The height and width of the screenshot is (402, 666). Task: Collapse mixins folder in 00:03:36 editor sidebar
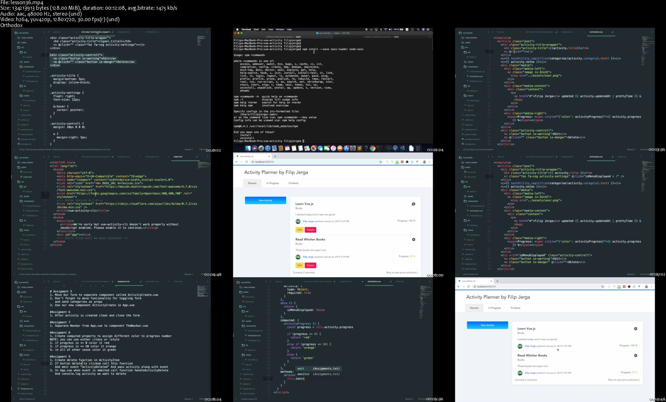(x=468, y=96)
